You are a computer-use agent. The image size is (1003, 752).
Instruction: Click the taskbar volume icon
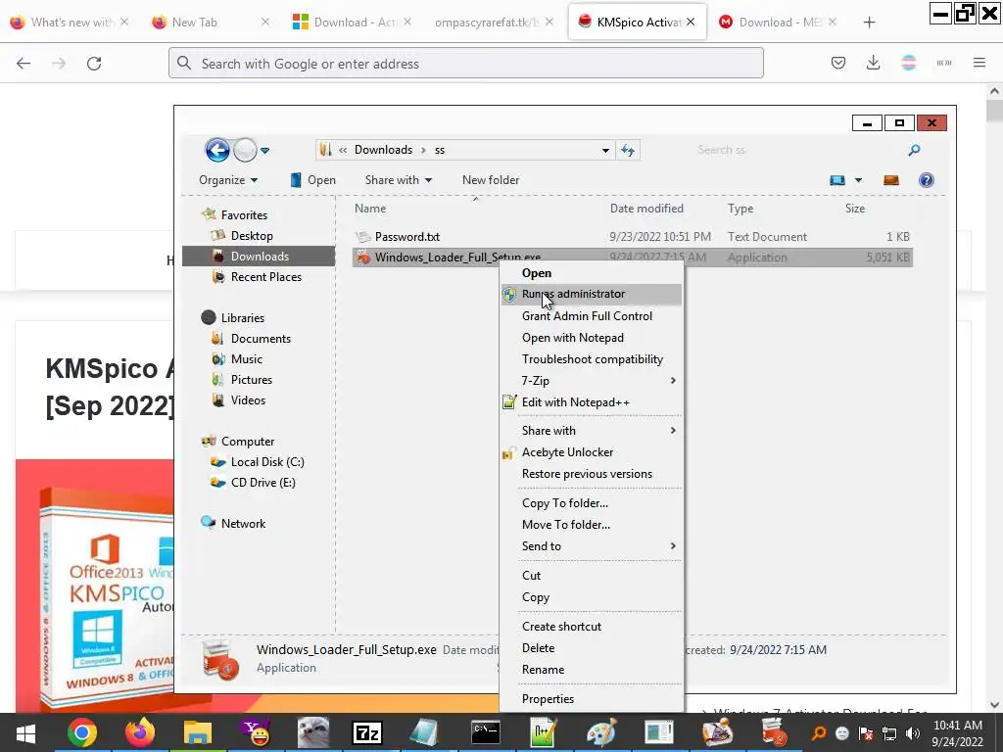pyautogui.click(x=912, y=733)
